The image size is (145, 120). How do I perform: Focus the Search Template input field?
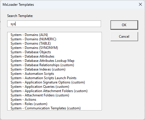pos(54,24)
